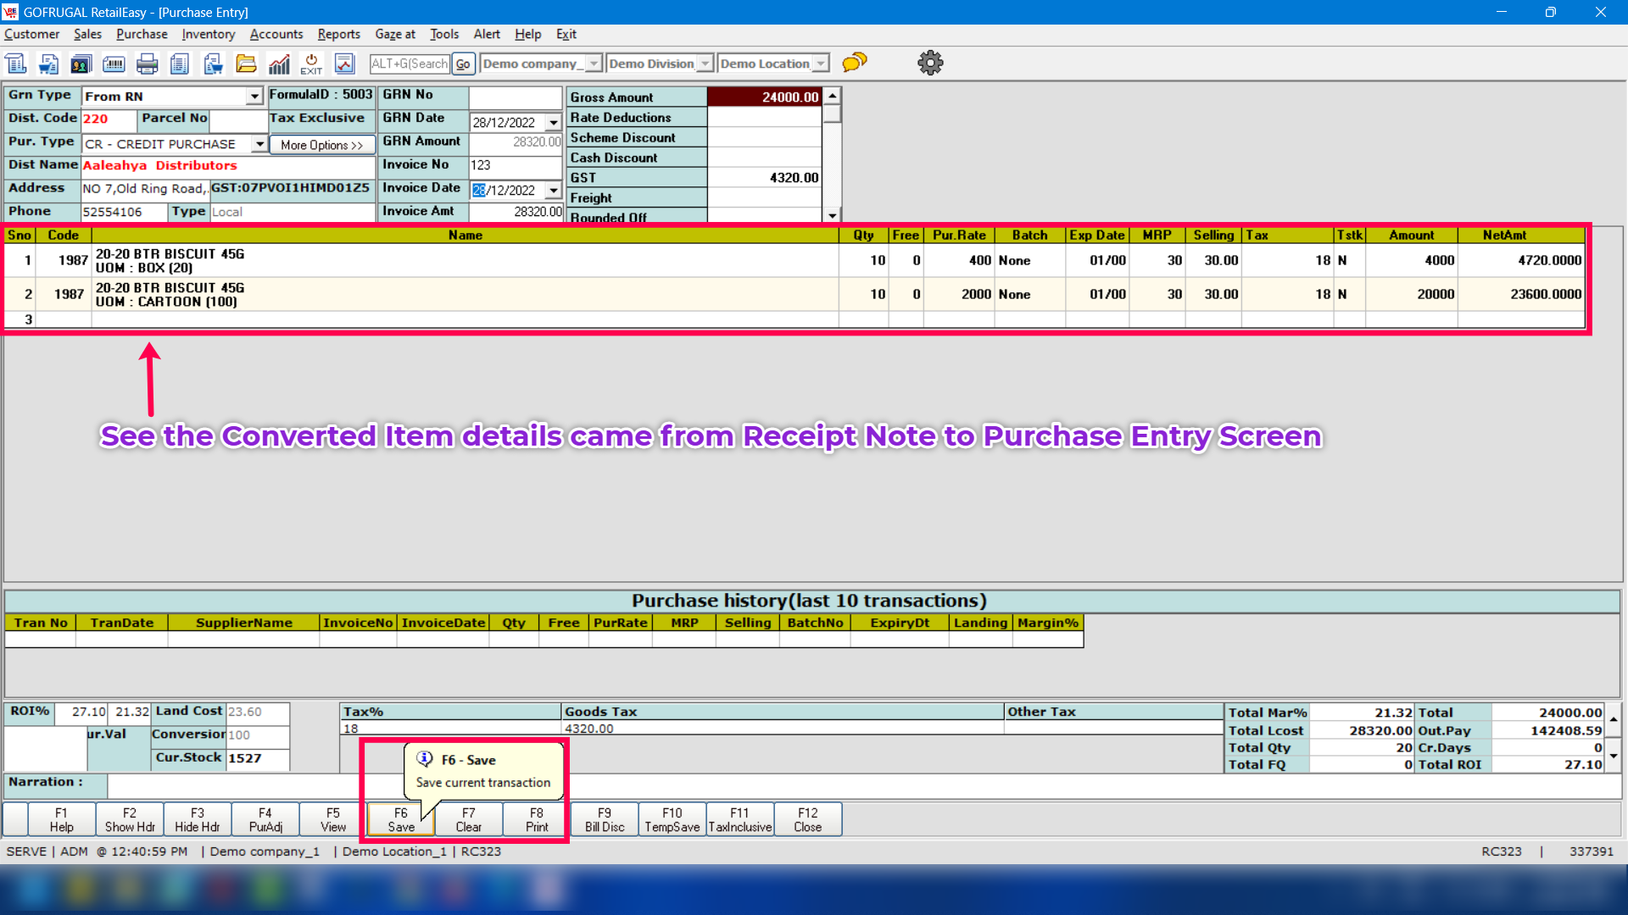Click the bar chart growth icon
Viewport: 1628px width, 915px height.
coord(279,64)
